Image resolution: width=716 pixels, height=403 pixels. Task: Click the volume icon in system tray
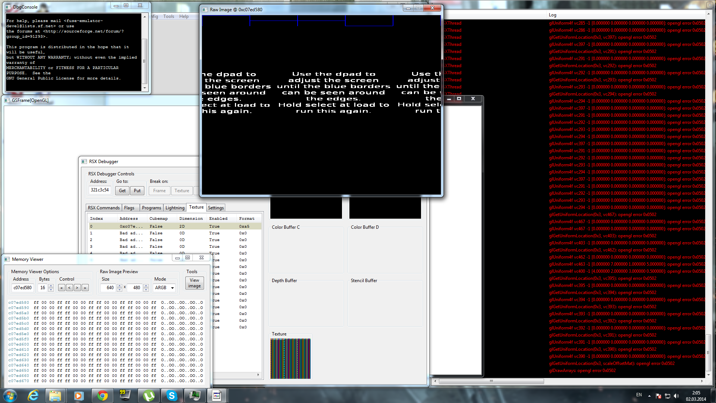click(676, 396)
